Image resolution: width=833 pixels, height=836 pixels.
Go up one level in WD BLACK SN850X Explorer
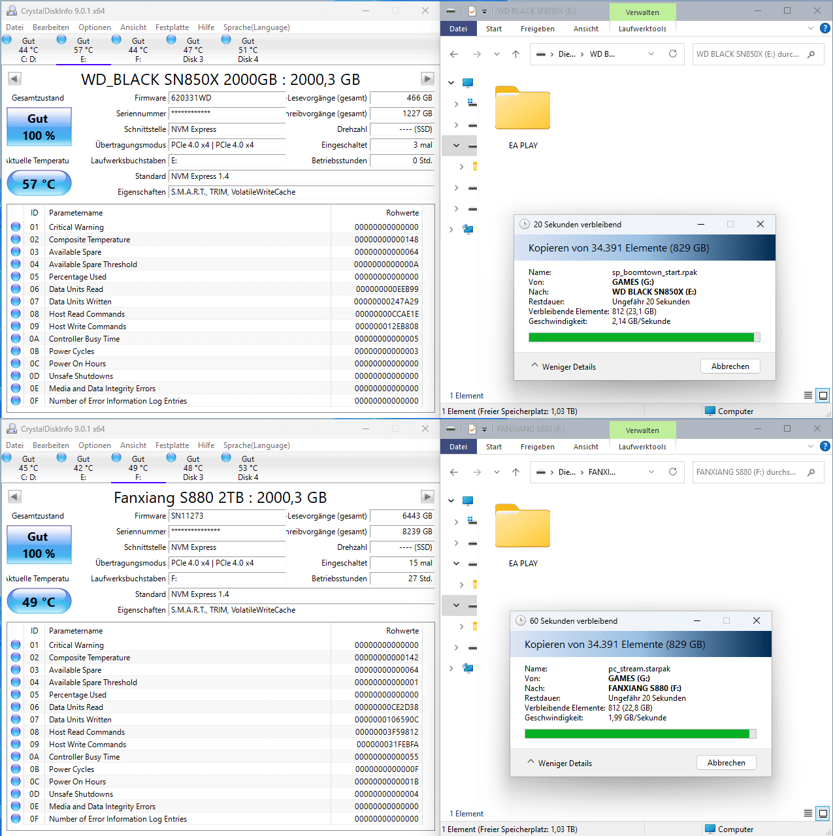[x=515, y=54]
